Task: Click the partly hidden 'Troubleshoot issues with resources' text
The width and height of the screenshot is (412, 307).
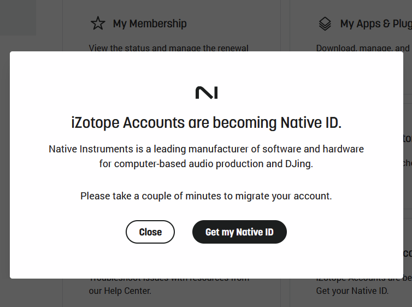Action: pos(169,280)
